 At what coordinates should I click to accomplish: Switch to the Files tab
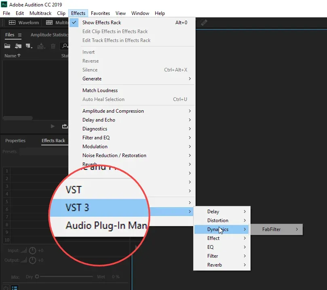[10, 35]
